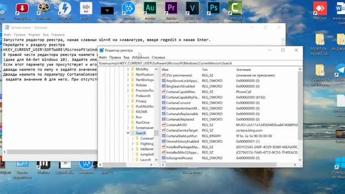The width and height of the screenshot is (345, 194).
Task: Click the icon of the CortanaStateLastRun value
Action: pos(164,136)
